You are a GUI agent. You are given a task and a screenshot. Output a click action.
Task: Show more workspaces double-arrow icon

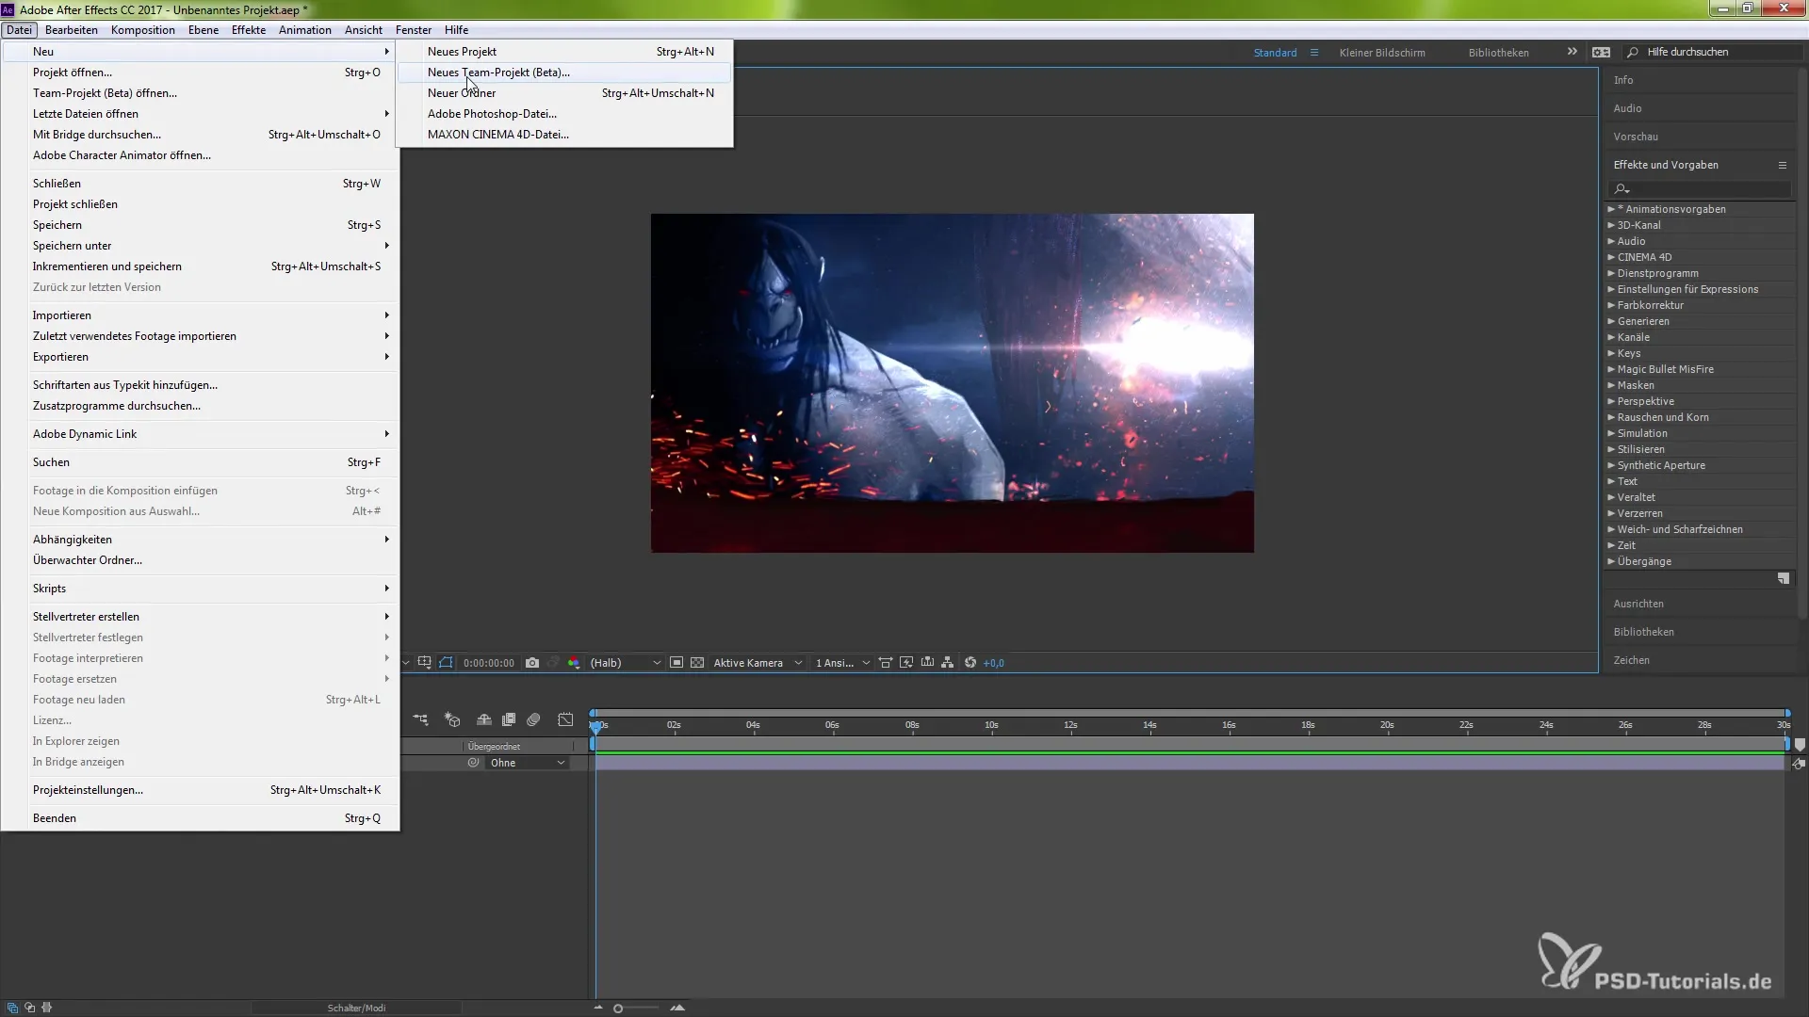coord(1572,52)
